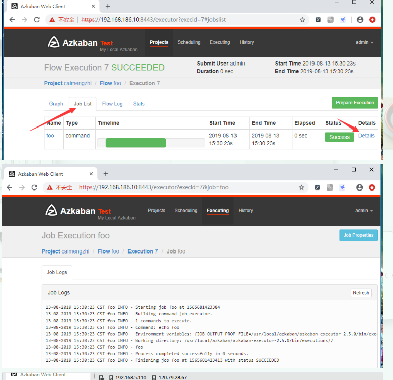Select Executing menu in top Azkaban navbar
393x380 pixels.
[220, 42]
